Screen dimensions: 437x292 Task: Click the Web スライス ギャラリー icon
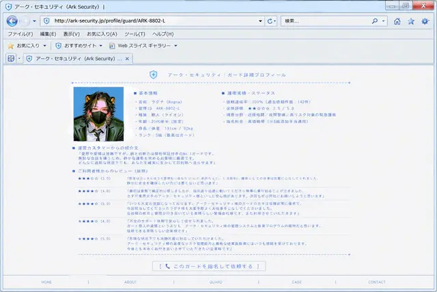[x=112, y=46]
